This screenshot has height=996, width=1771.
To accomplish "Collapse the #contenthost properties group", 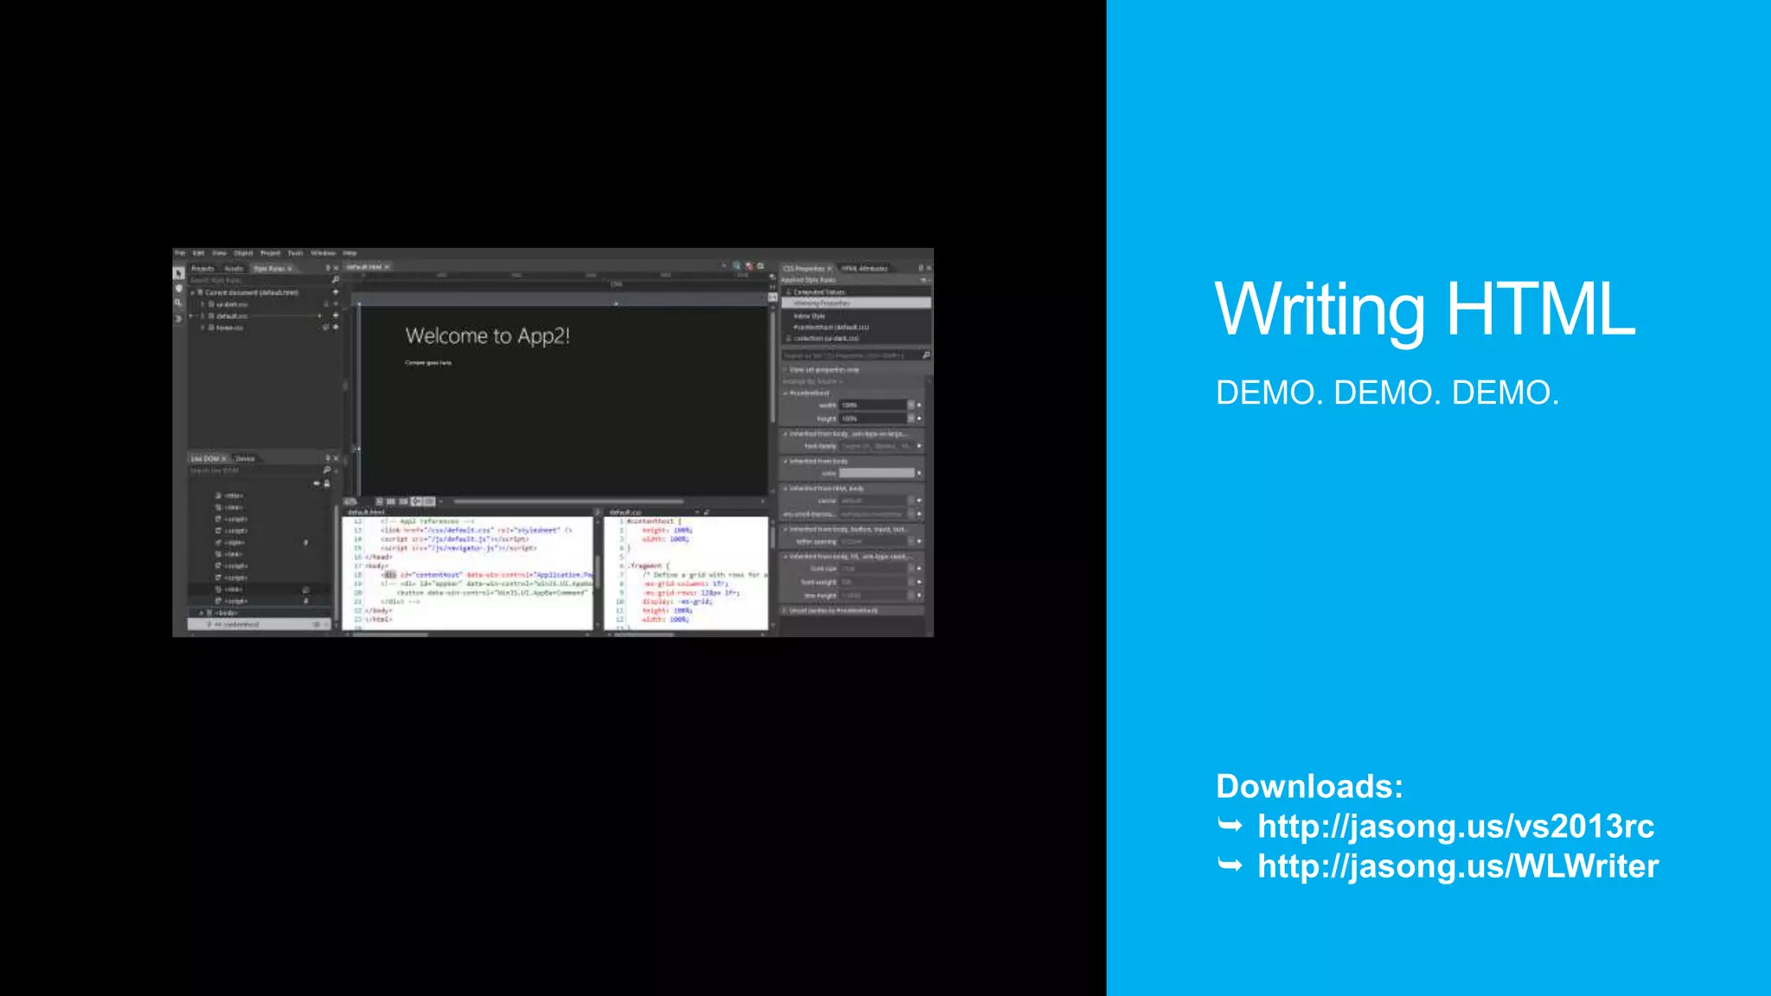I will click(x=786, y=393).
